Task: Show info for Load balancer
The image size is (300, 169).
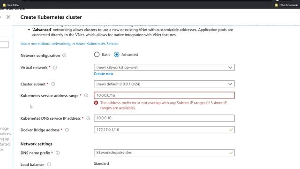Action: pos(49,164)
